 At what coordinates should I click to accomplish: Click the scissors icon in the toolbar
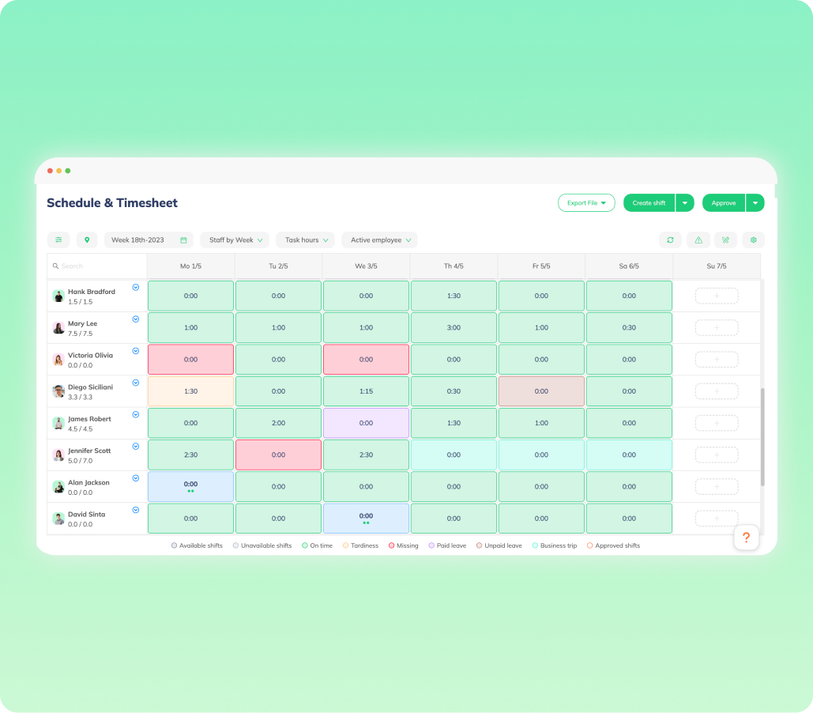[725, 240]
